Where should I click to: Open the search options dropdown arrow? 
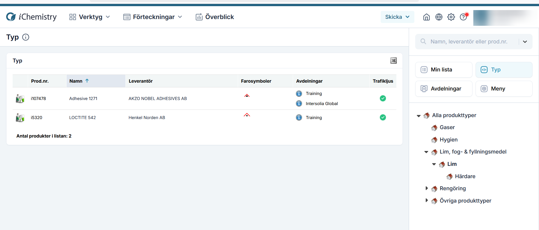pyautogui.click(x=525, y=41)
